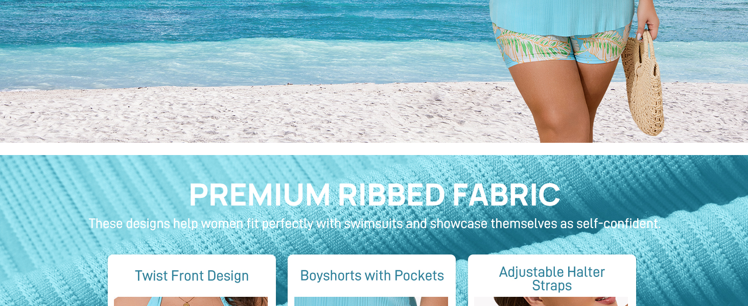Click the gold necklace in Twist Front image
Screen dimensions: 748x306
186,301
